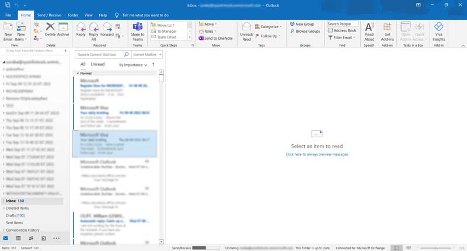Image resolution: width=467 pixels, height=251 pixels.
Task: Click the Send/Receive progress bar
Action: click(206, 247)
